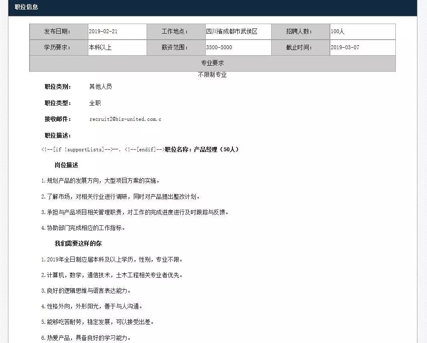
Task: Select line 热爱产品，具备良好的学习能力
Action: pos(86,338)
